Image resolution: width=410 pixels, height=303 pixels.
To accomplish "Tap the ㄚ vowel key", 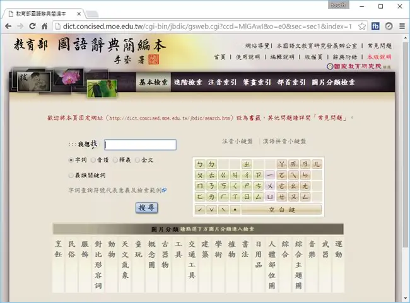I will pos(281,164).
